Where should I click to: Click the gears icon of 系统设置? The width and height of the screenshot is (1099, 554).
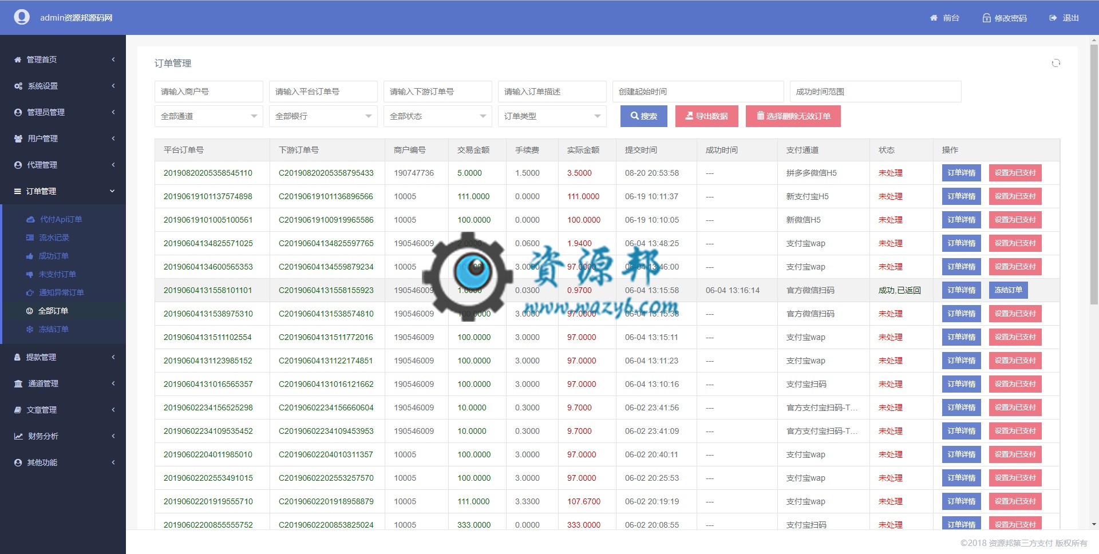(18, 86)
